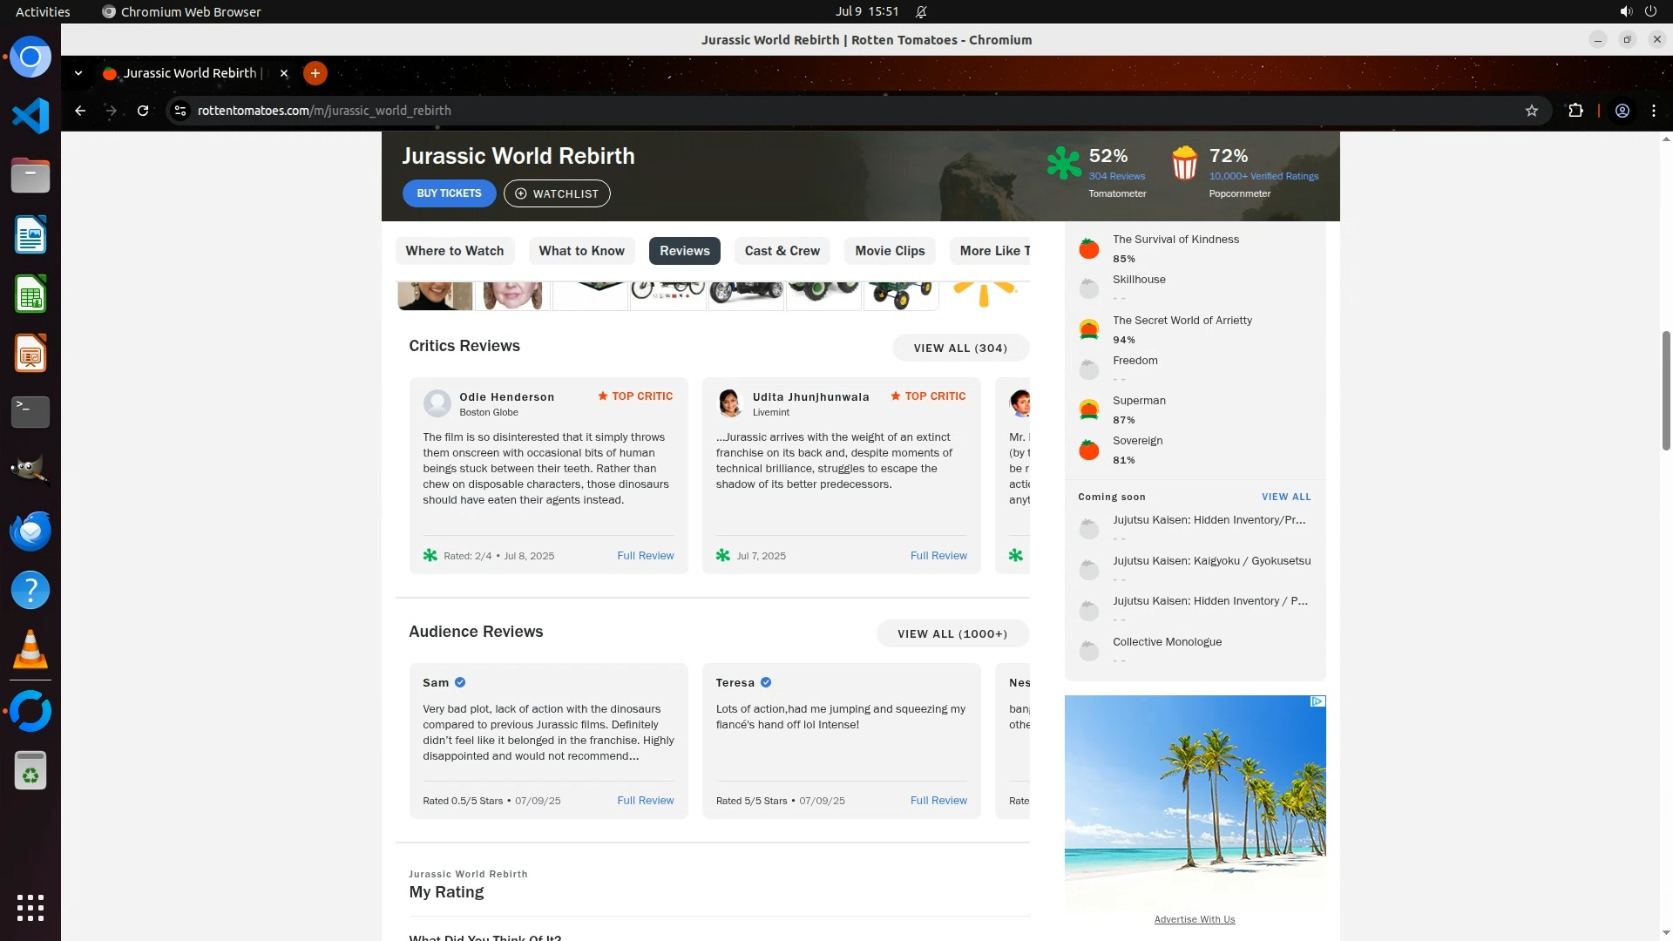
Task: Click the ad choices icon on banner
Action: pyautogui.click(x=1317, y=701)
